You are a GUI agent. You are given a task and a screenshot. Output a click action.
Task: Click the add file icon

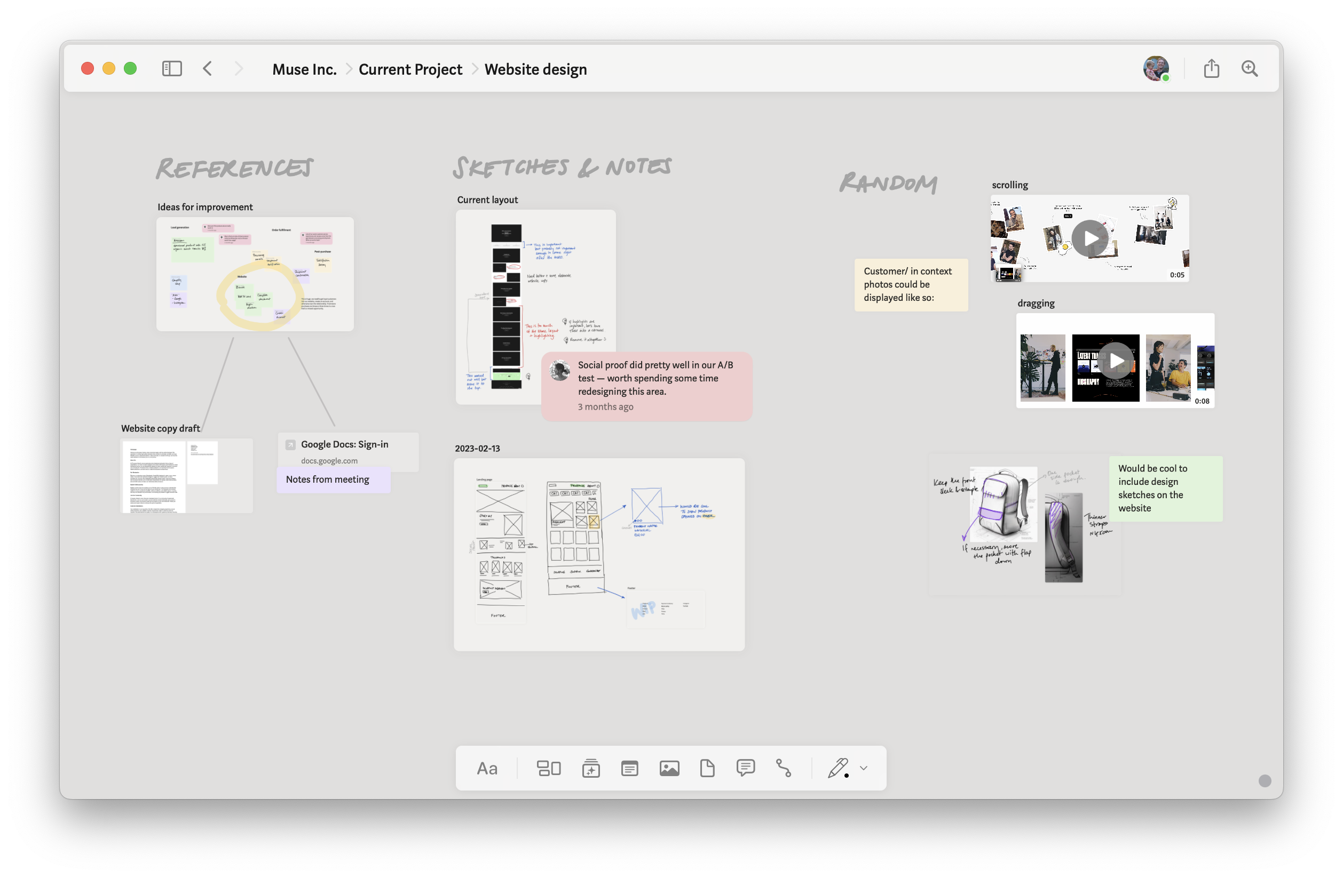pos(707,768)
